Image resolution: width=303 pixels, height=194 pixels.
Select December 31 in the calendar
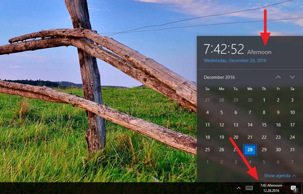[292, 149]
